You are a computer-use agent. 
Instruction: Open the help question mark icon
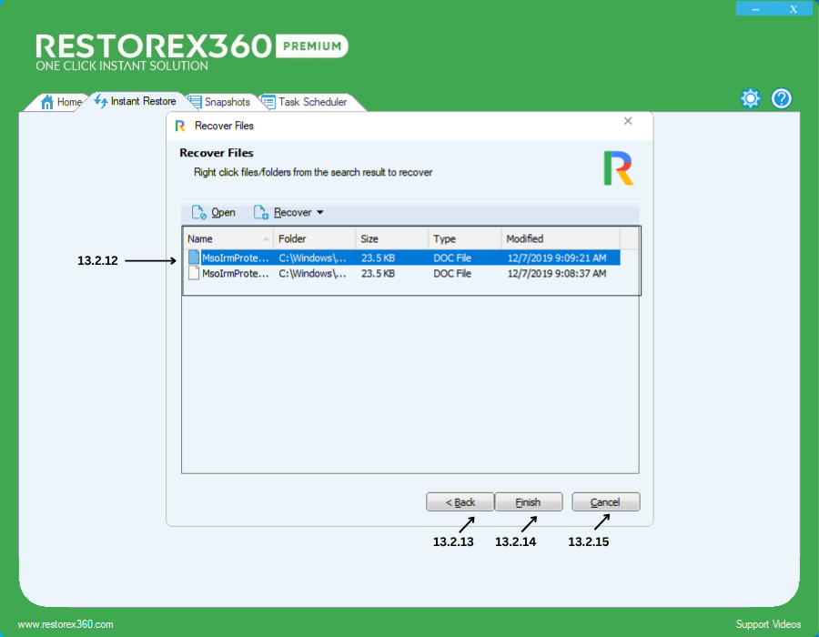point(782,98)
